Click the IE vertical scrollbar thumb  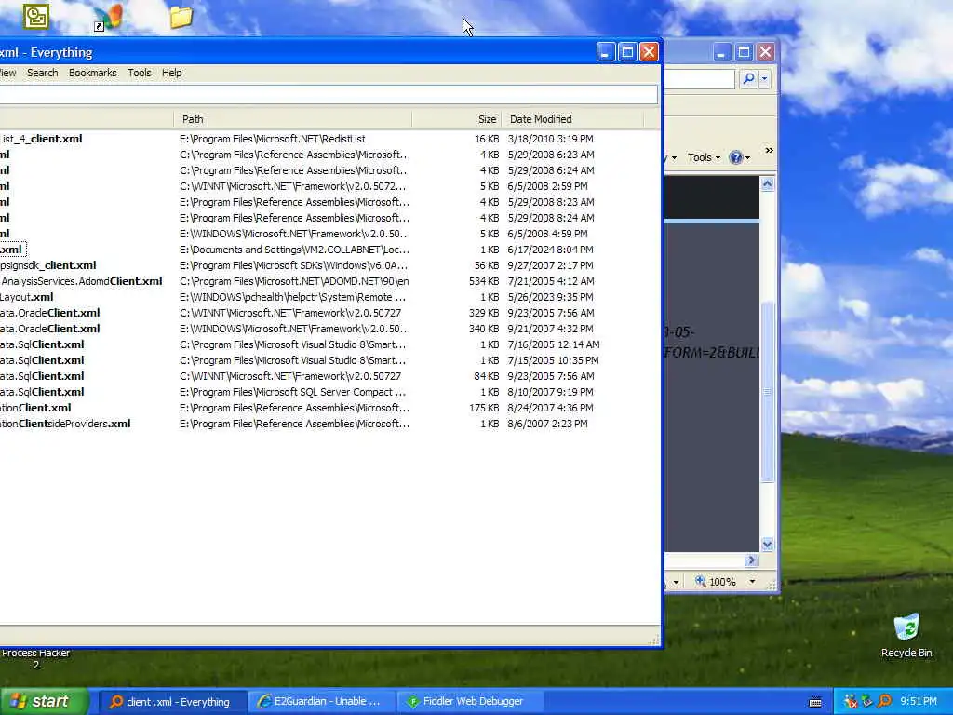[767, 392]
